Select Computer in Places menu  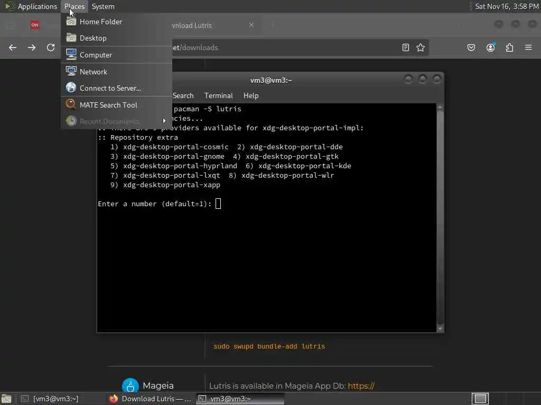click(117, 55)
